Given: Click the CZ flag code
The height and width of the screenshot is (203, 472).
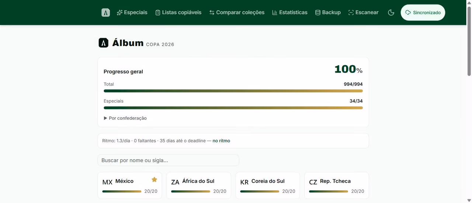Looking at the screenshot, I should (313, 182).
